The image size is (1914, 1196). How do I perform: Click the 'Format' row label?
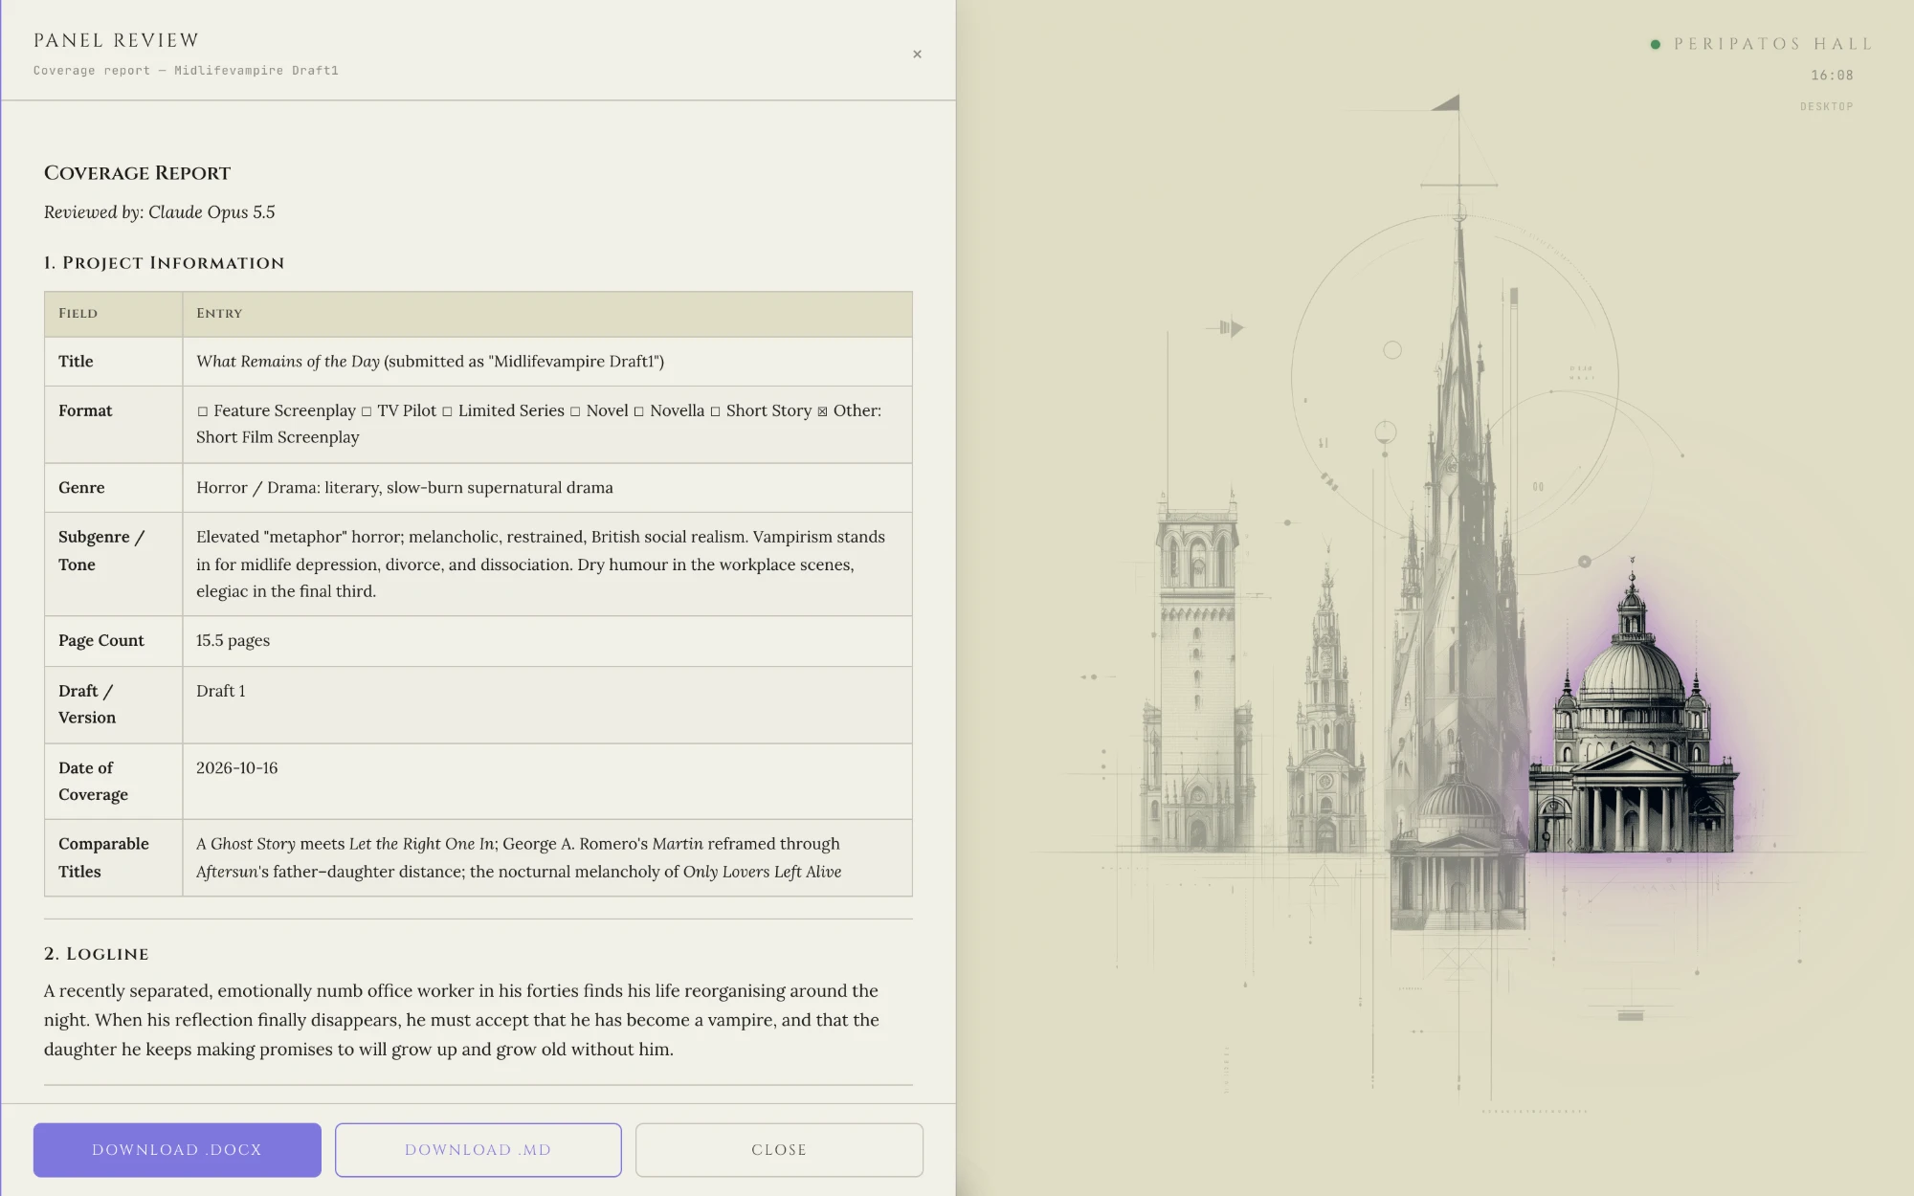(85, 410)
